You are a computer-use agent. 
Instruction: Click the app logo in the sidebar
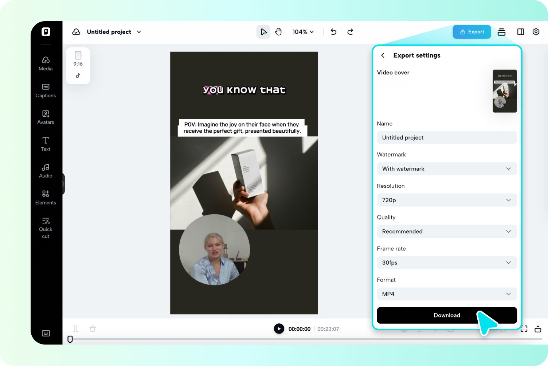(46, 32)
